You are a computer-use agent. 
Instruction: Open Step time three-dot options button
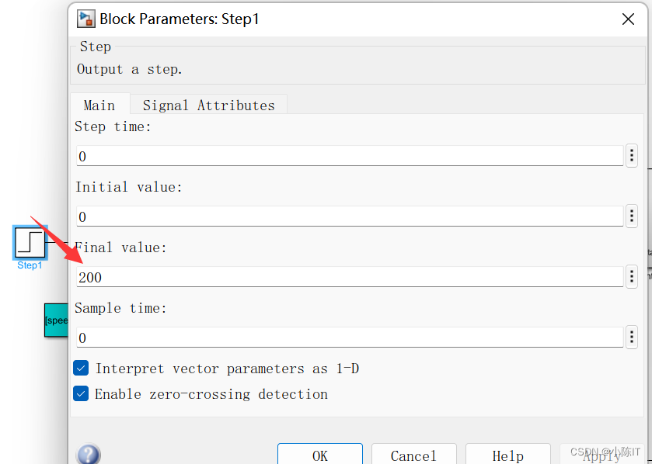pyautogui.click(x=632, y=155)
